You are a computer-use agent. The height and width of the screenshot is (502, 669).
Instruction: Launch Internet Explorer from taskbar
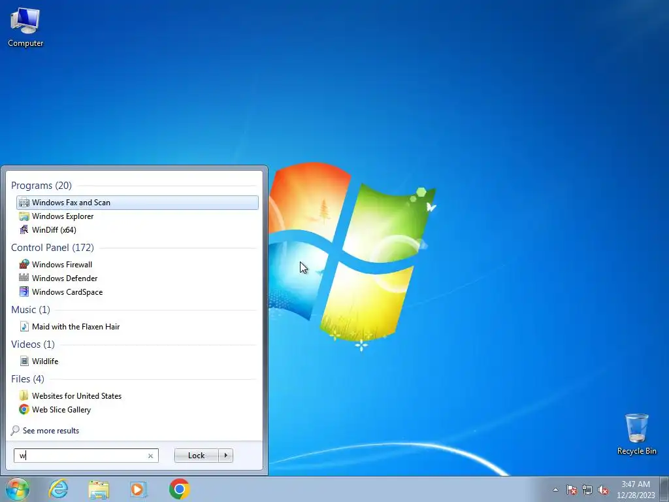(58, 489)
